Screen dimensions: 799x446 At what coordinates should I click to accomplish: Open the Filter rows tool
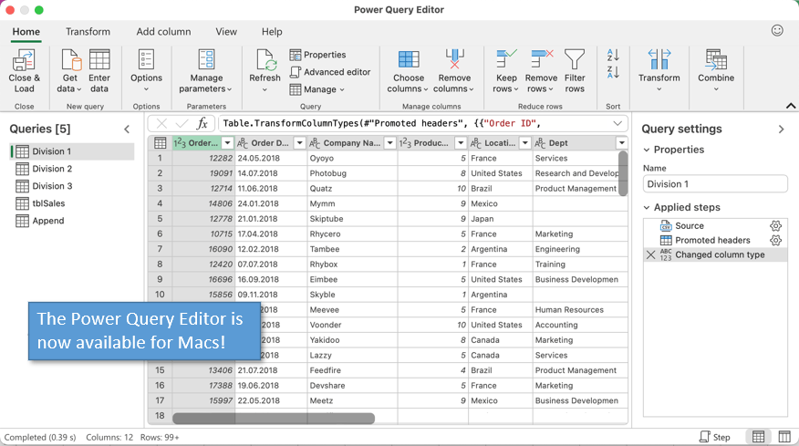[x=575, y=61]
